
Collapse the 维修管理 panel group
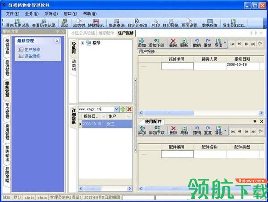point(57,41)
